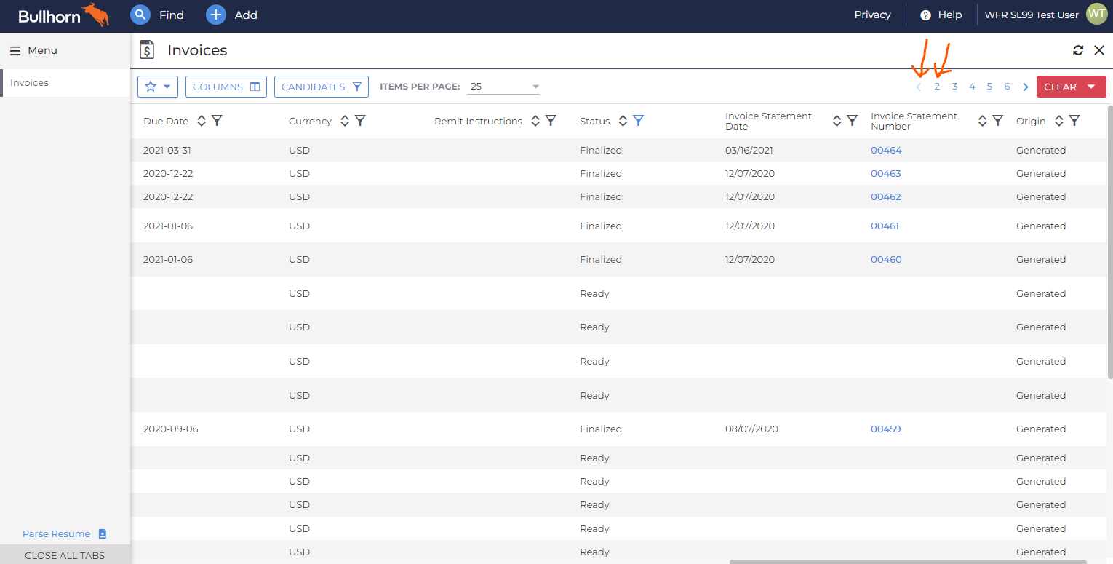Go to page 5

pos(989,87)
